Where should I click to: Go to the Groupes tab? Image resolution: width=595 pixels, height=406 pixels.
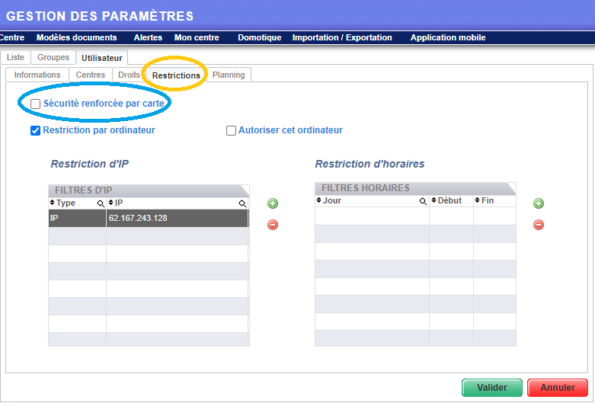(53, 57)
